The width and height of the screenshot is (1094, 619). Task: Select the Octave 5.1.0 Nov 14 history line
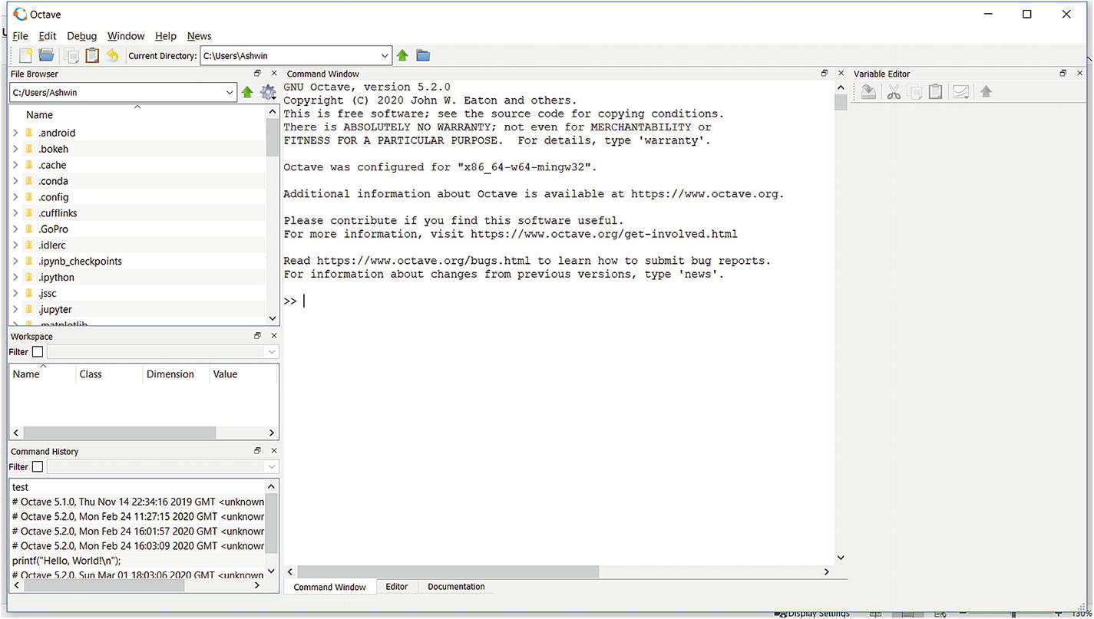[138, 502]
